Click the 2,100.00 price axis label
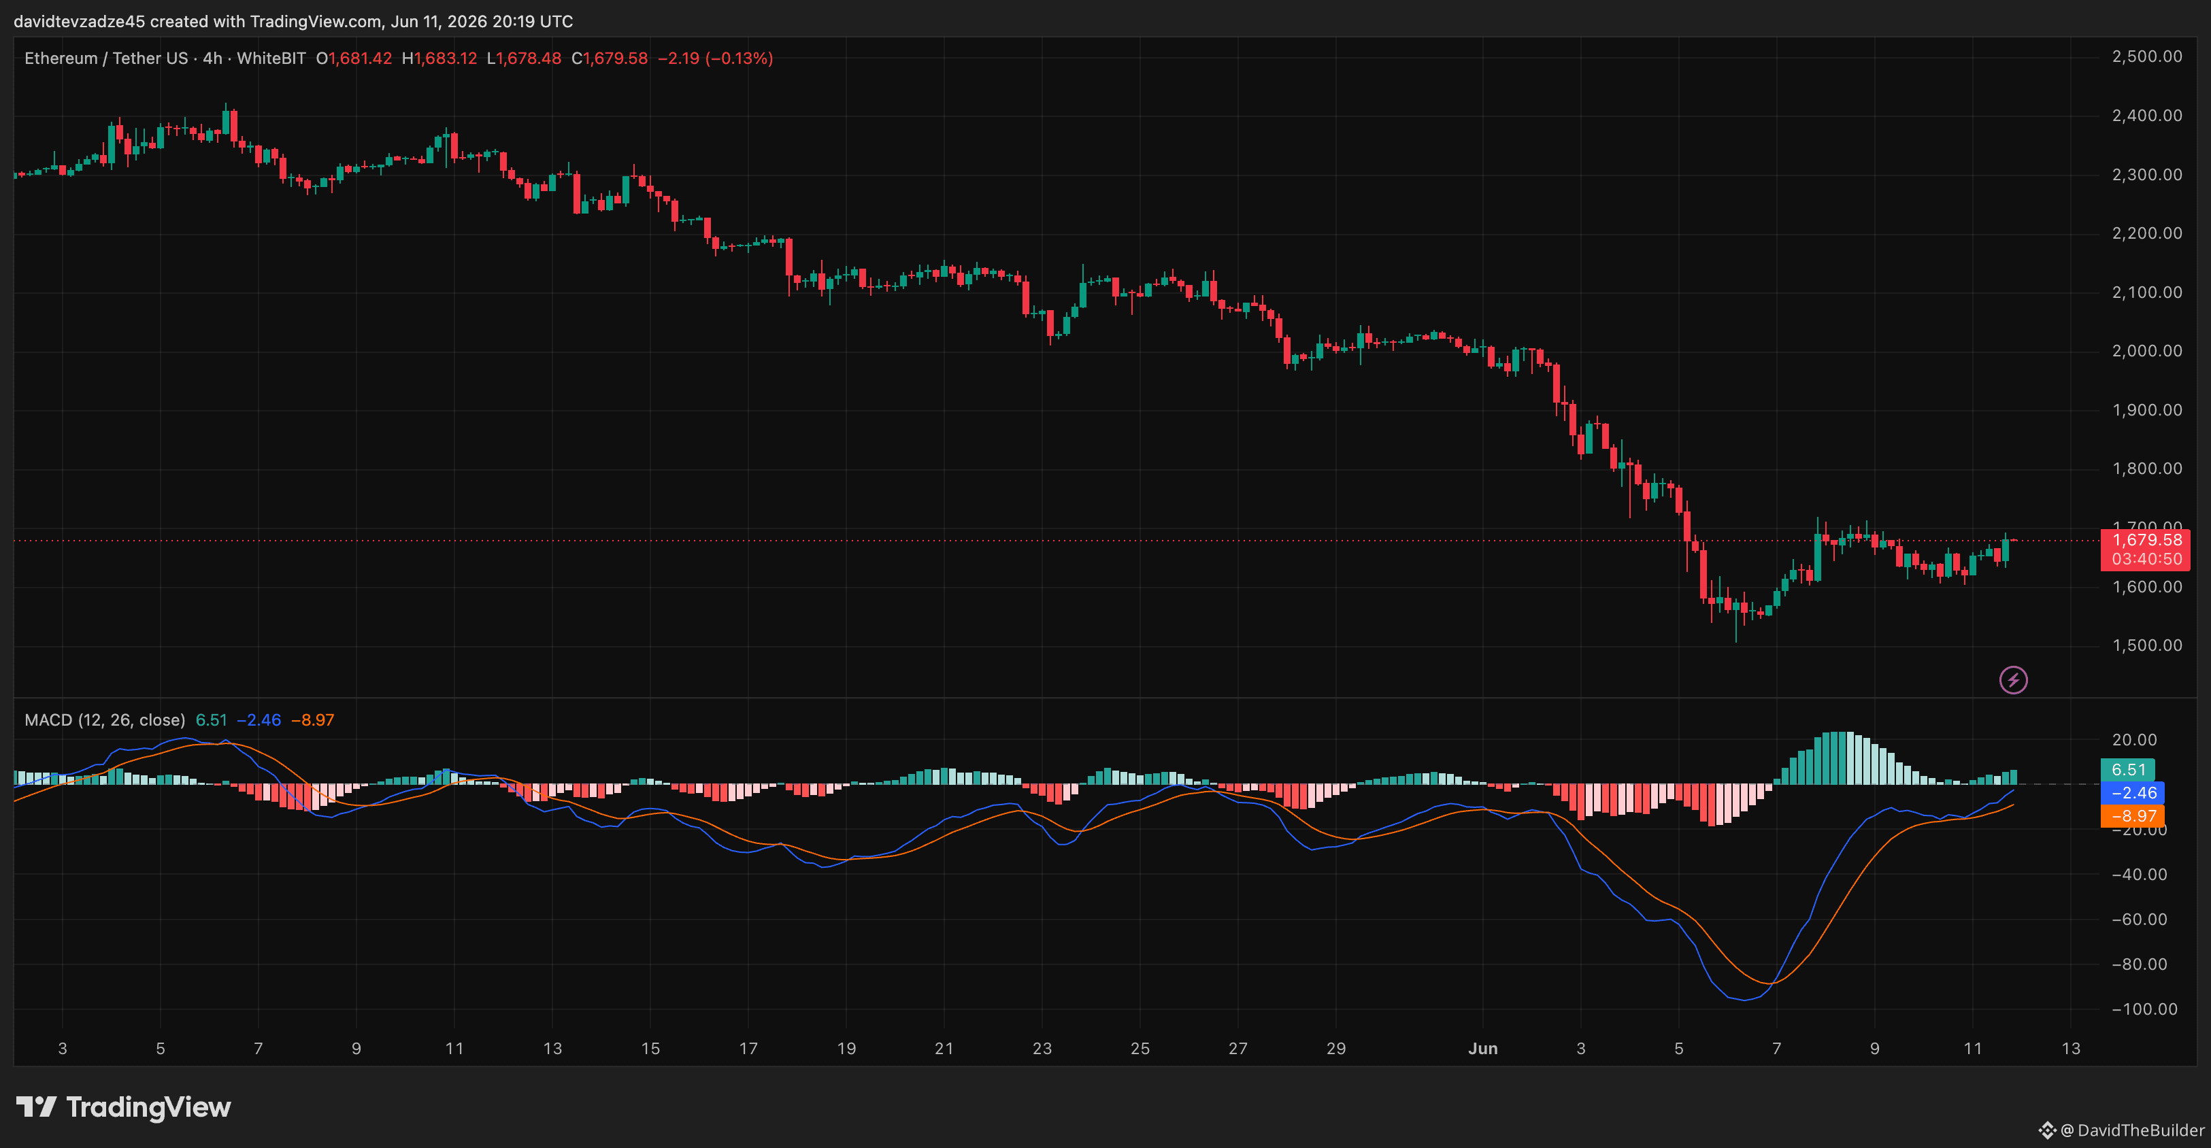This screenshot has width=2211, height=1148. tap(2146, 292)
